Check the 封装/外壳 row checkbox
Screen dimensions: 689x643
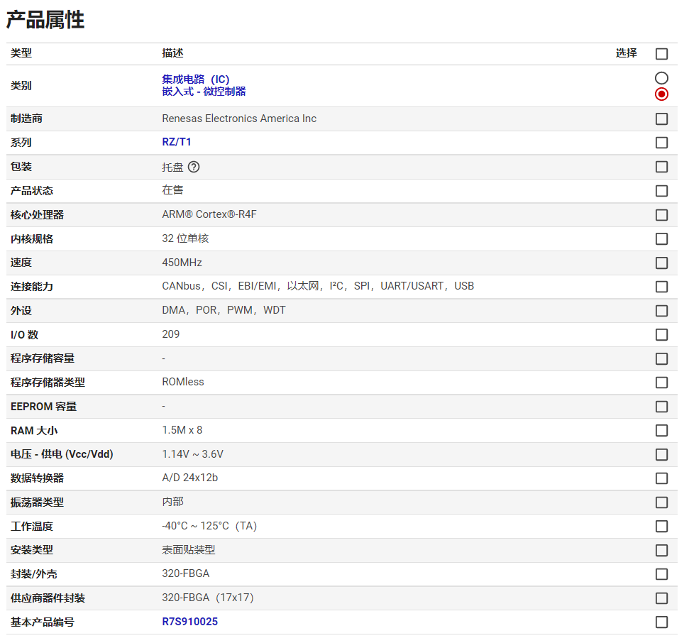pos(661,574)
